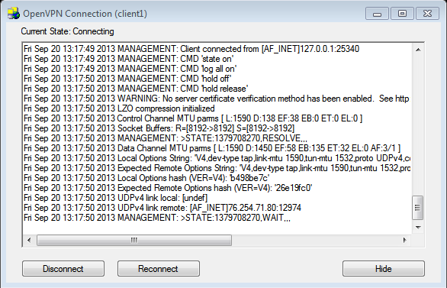Click the Reconnect button
Image resolution: width=447 pixels, height=288 pixels.
[159, 269]
